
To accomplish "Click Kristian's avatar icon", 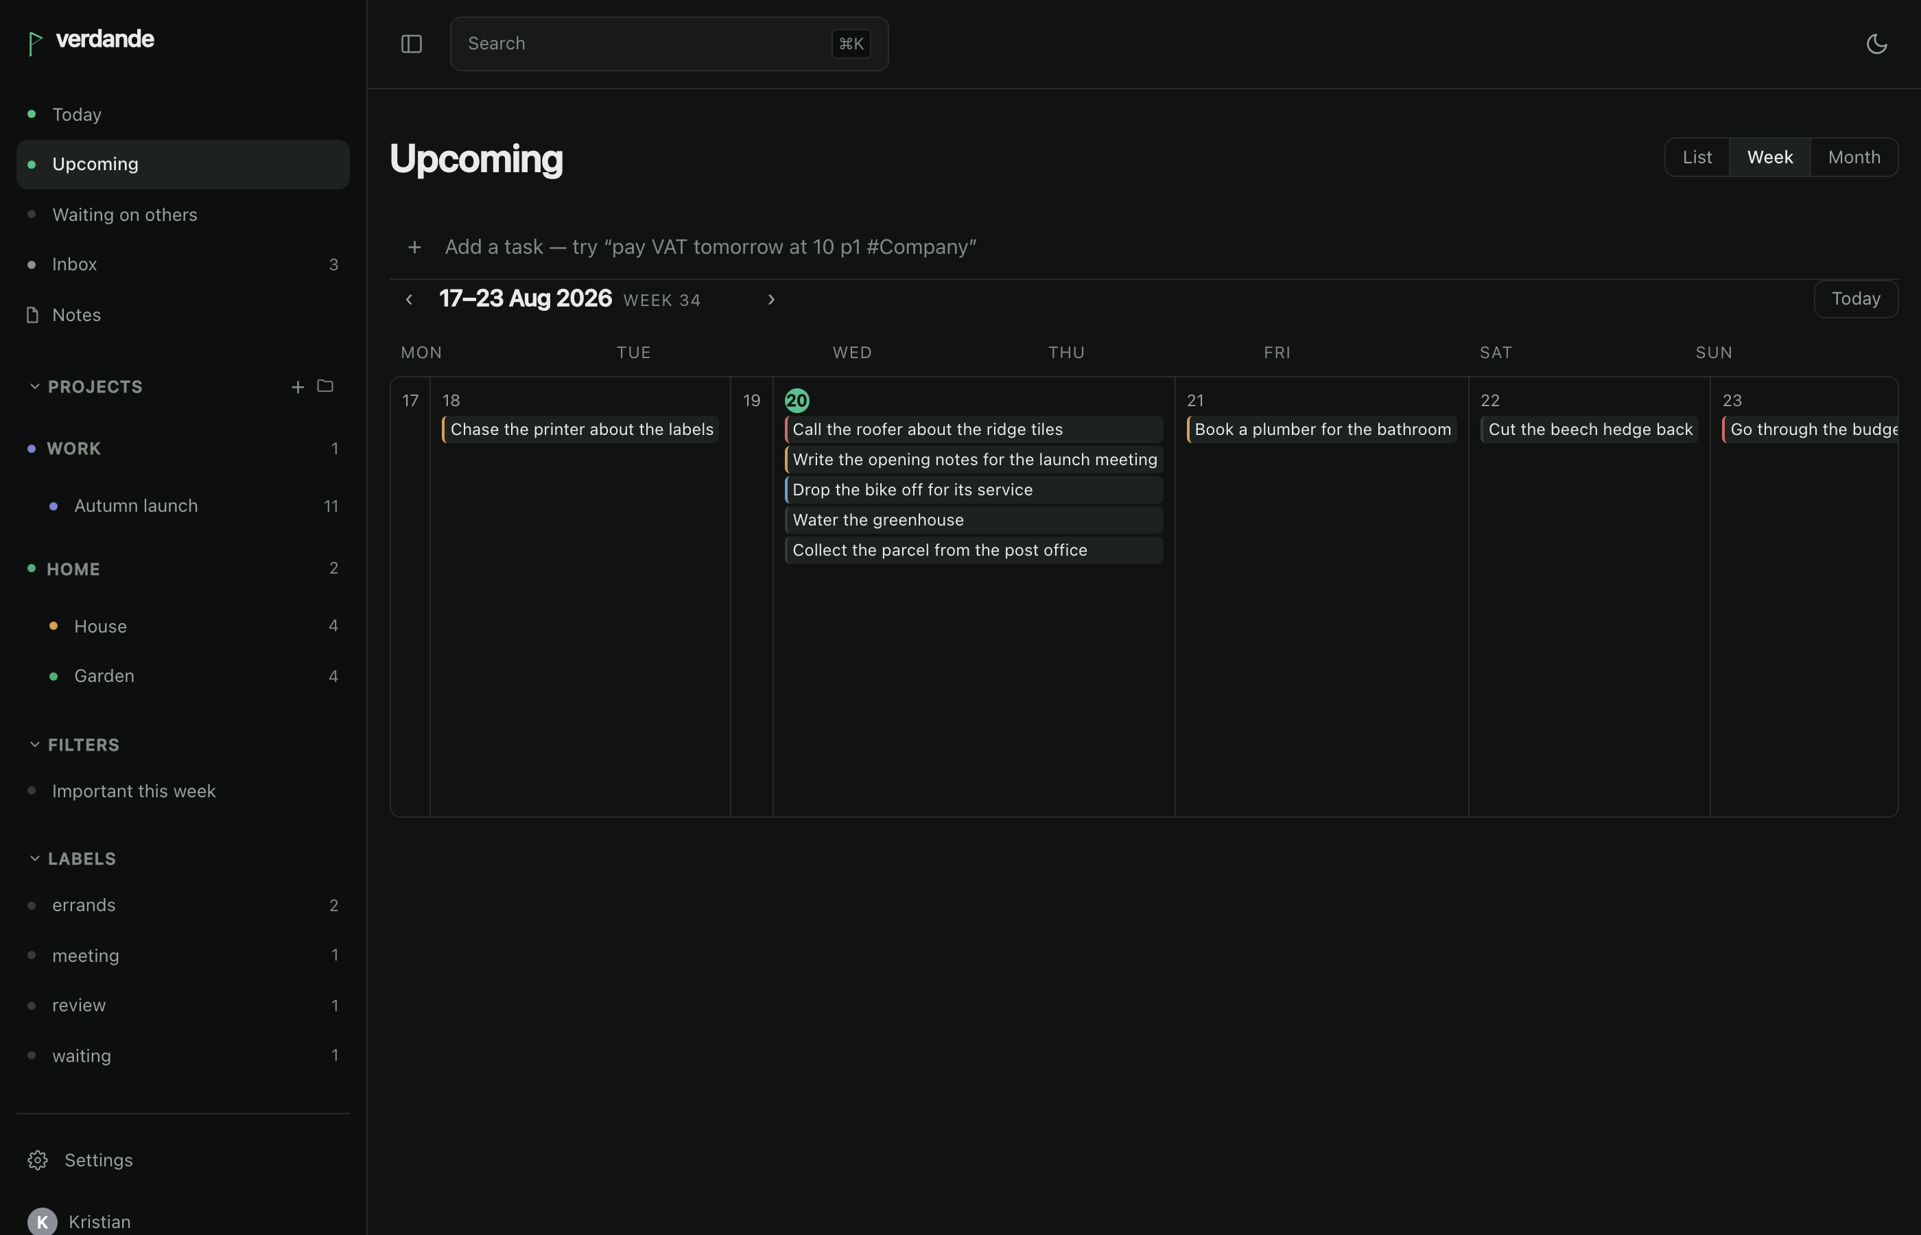I will (43, 1221).
